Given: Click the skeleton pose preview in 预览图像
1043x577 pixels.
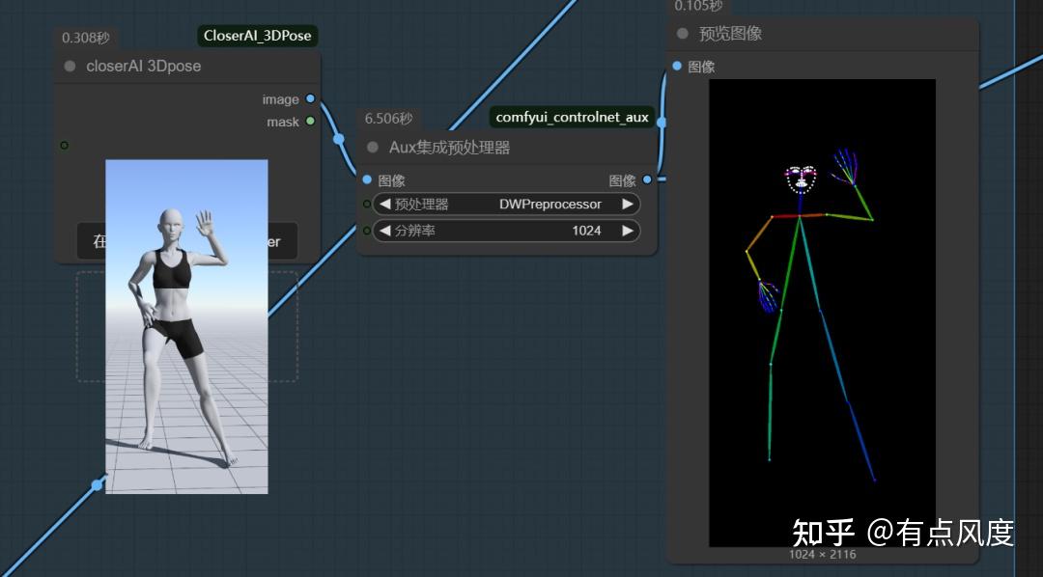Looking at the screenshot, I should [x=823, y=309].
